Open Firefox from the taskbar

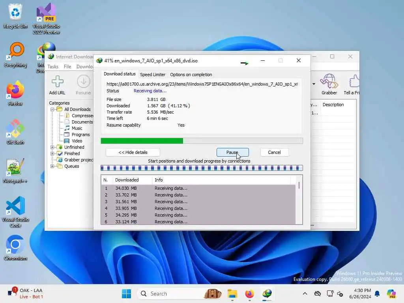coord(249,294)
